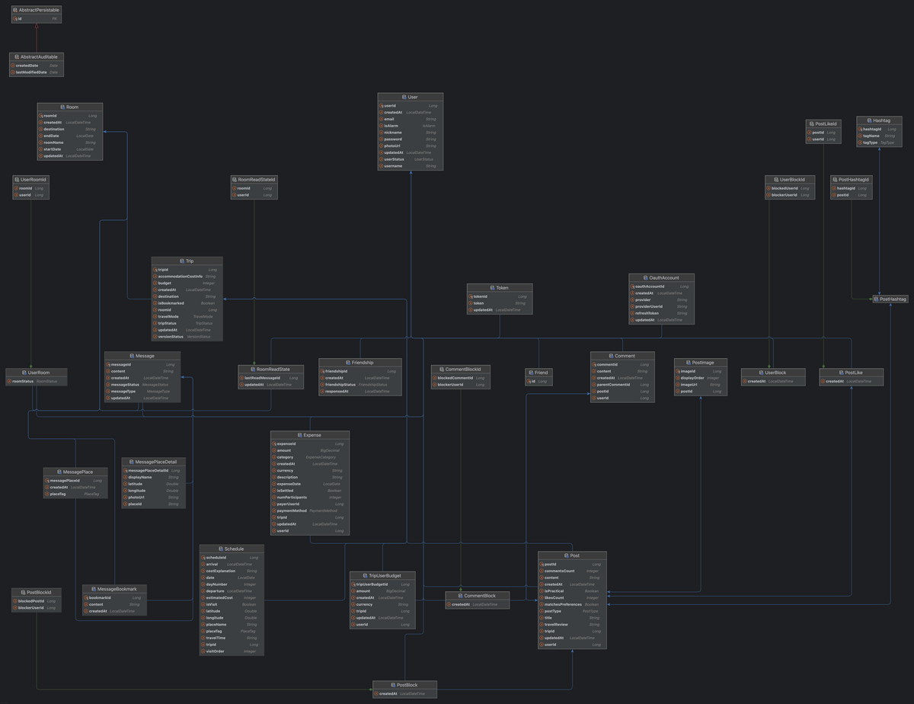Select the budget field row in Trip
Image resolution: width=914 pixels, height=704 pixels.
(187, 283)
